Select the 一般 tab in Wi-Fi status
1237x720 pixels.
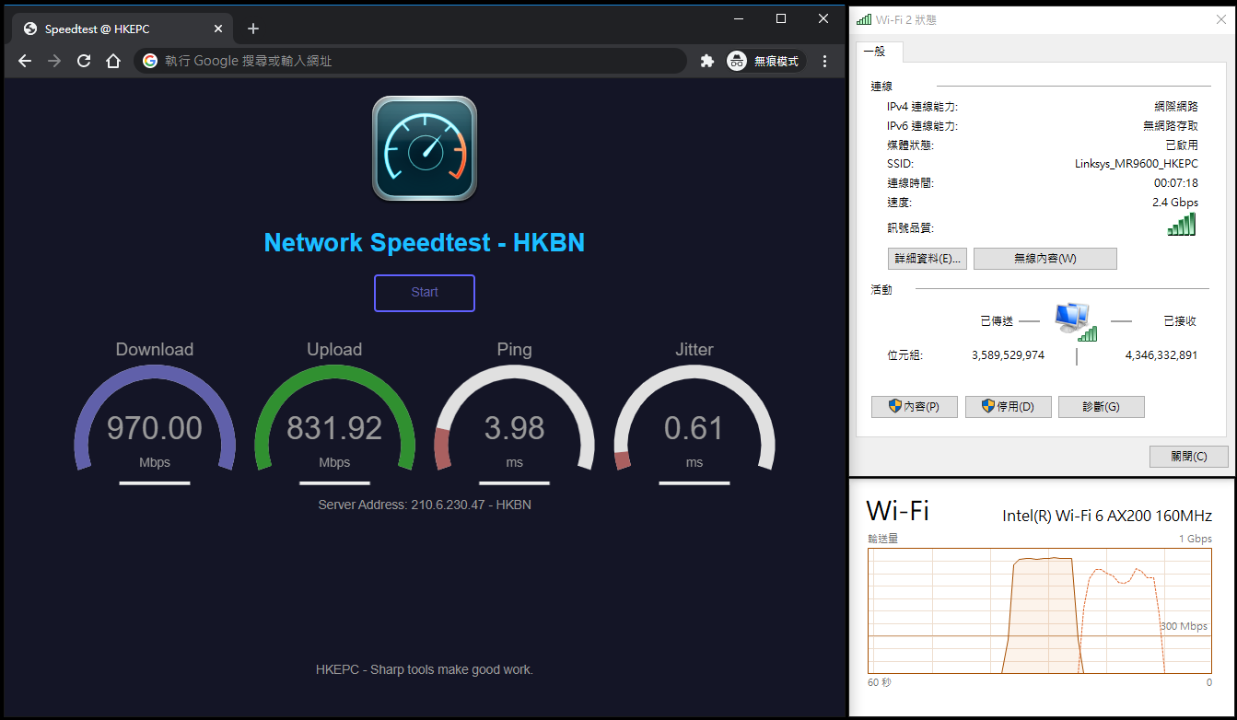(x=879, y=52)
